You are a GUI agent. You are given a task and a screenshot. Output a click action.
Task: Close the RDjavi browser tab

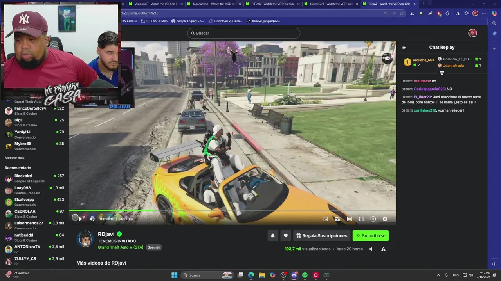415,4
